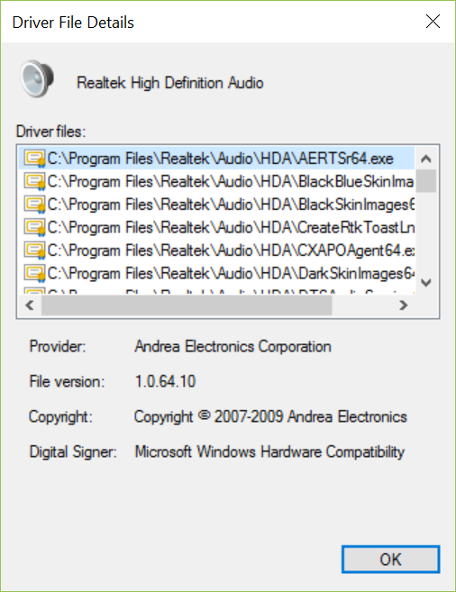Click the file icon beside DarkSkinImages64 entry
Screen dimensions: 456x592
pos(34,273)
